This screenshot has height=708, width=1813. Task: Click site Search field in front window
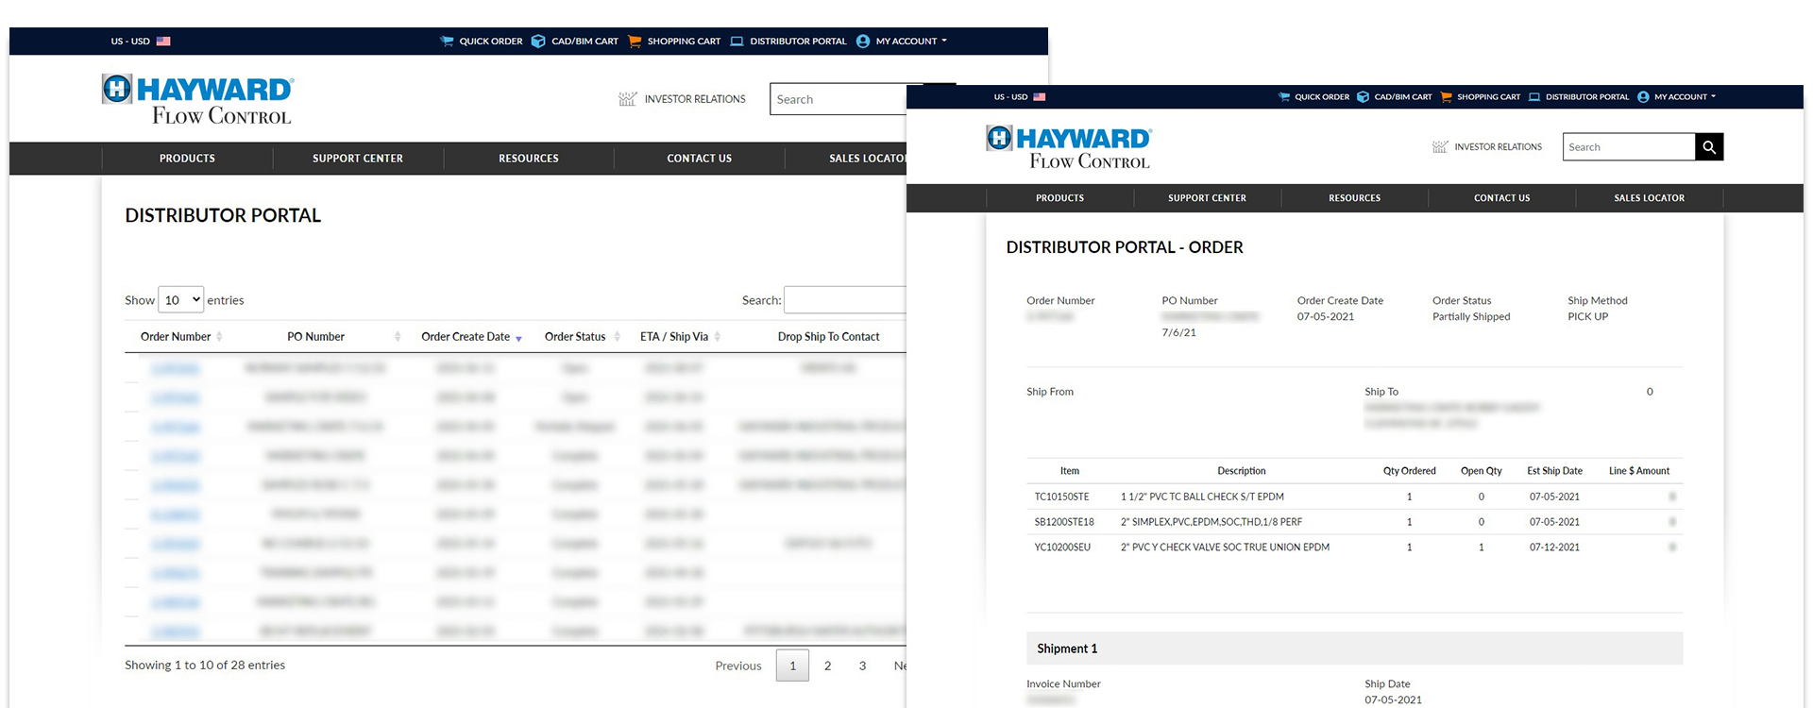click(x=1629, y=147)
